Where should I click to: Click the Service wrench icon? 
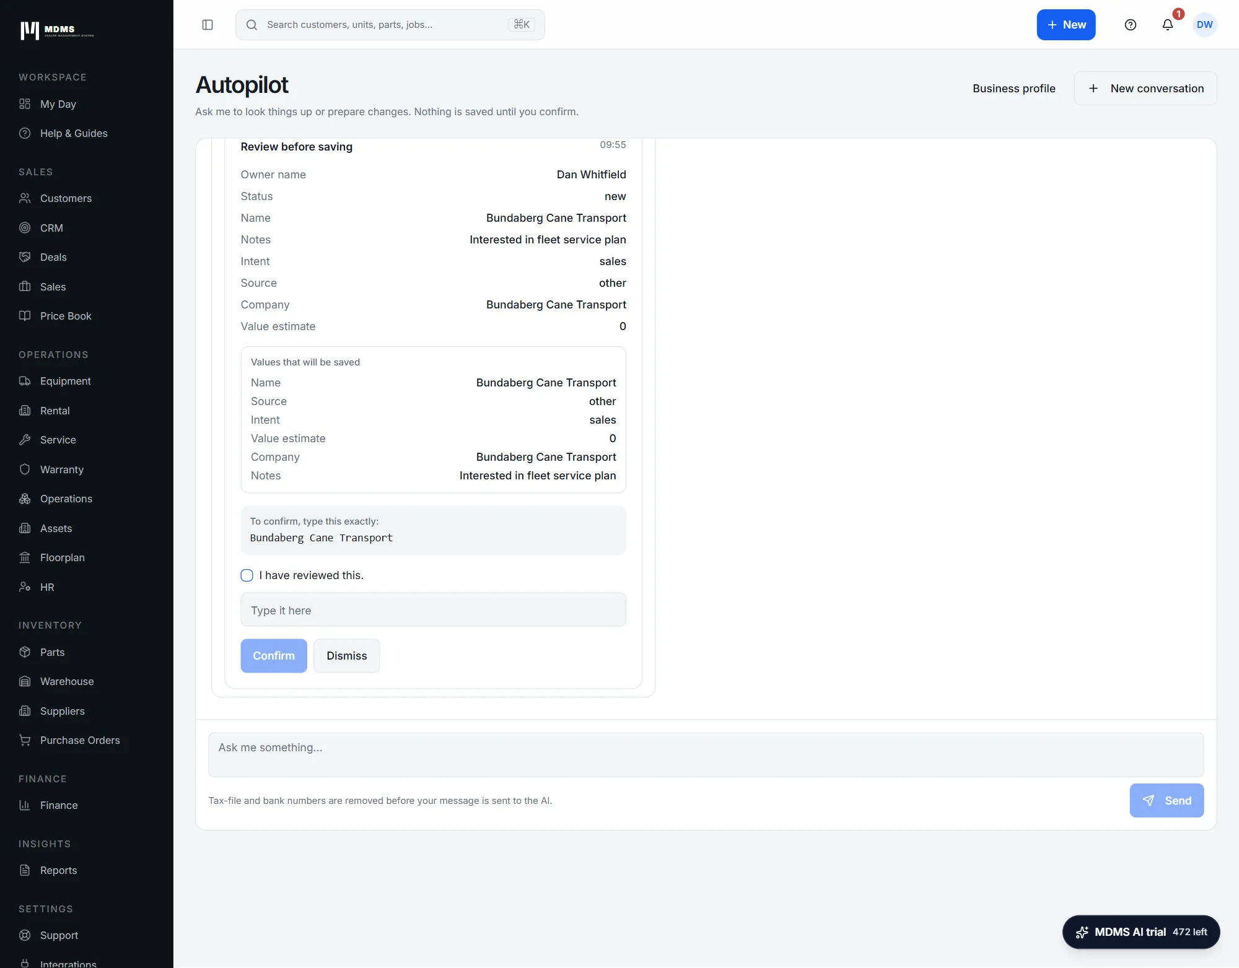(25, 440)
